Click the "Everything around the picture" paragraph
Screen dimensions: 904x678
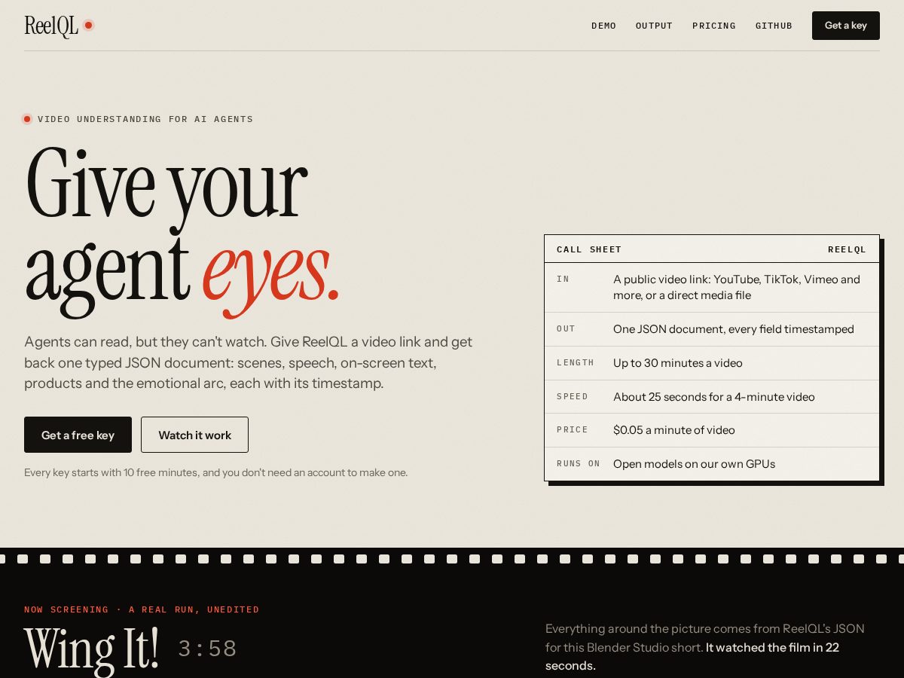706,647
